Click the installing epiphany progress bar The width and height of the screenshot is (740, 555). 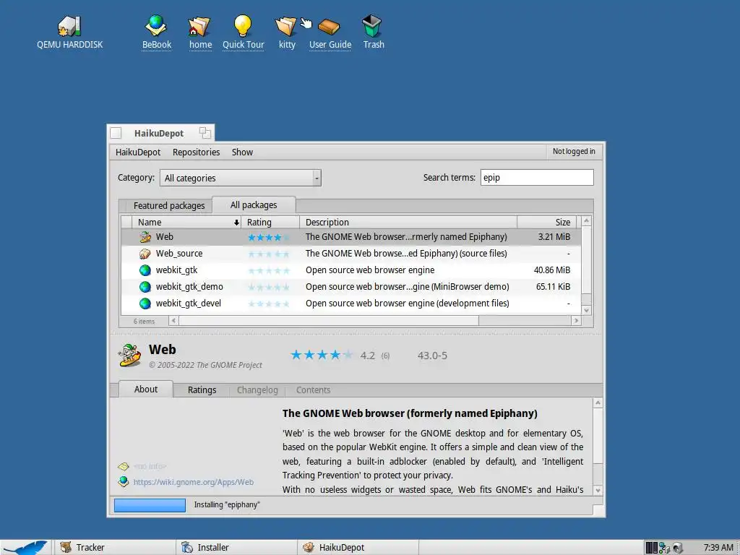point(150,505)
